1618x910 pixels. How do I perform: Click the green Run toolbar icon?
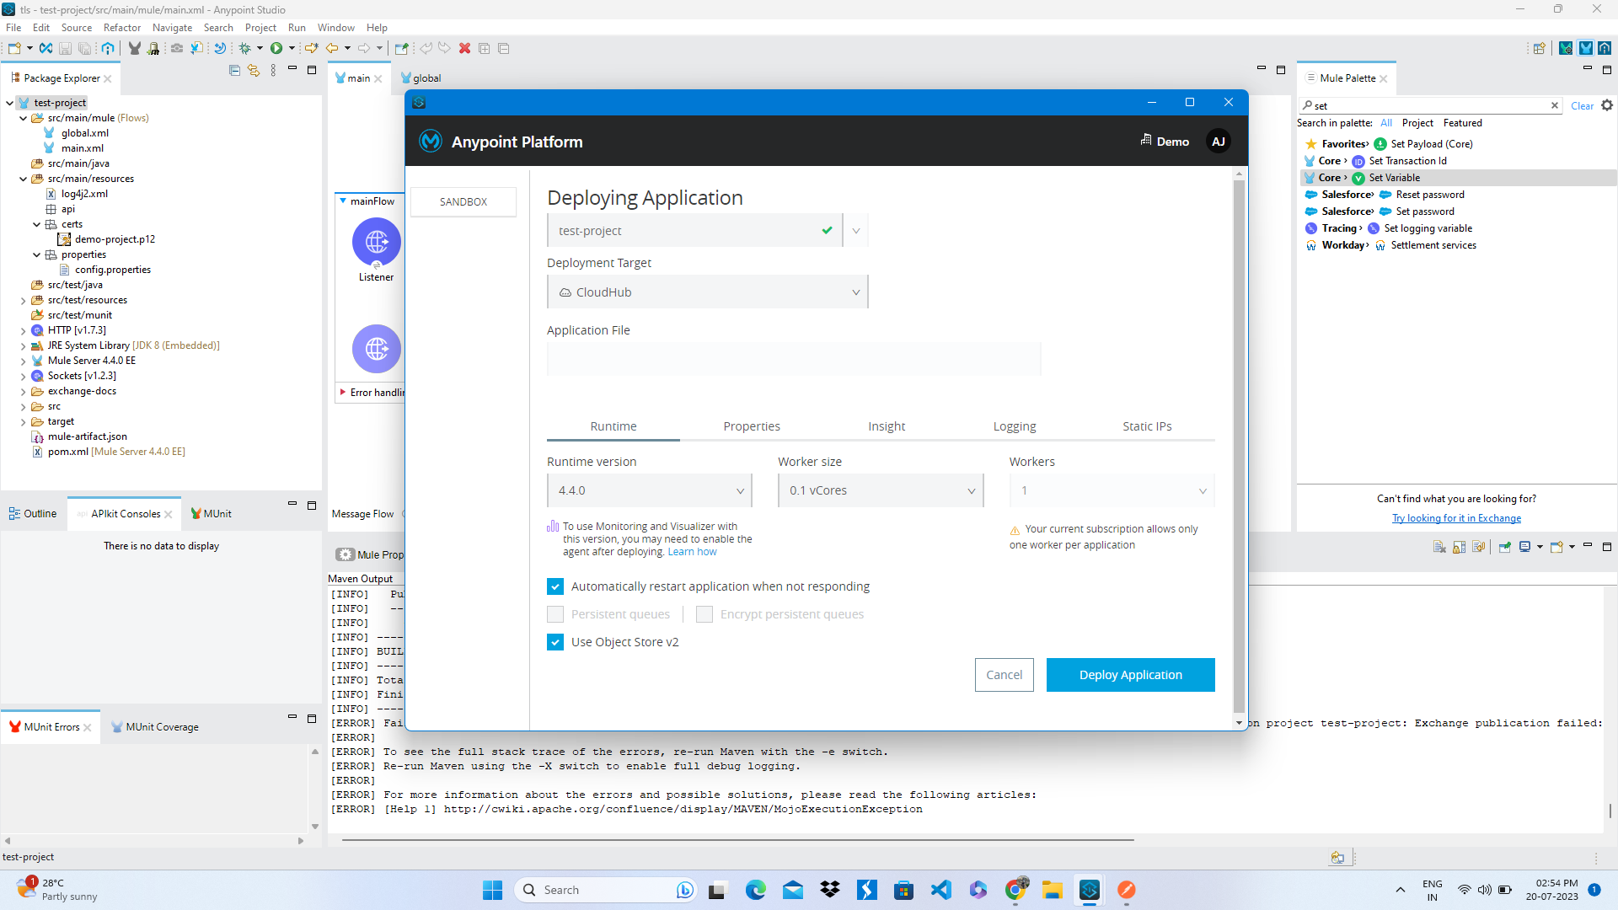tap(276, 48)
